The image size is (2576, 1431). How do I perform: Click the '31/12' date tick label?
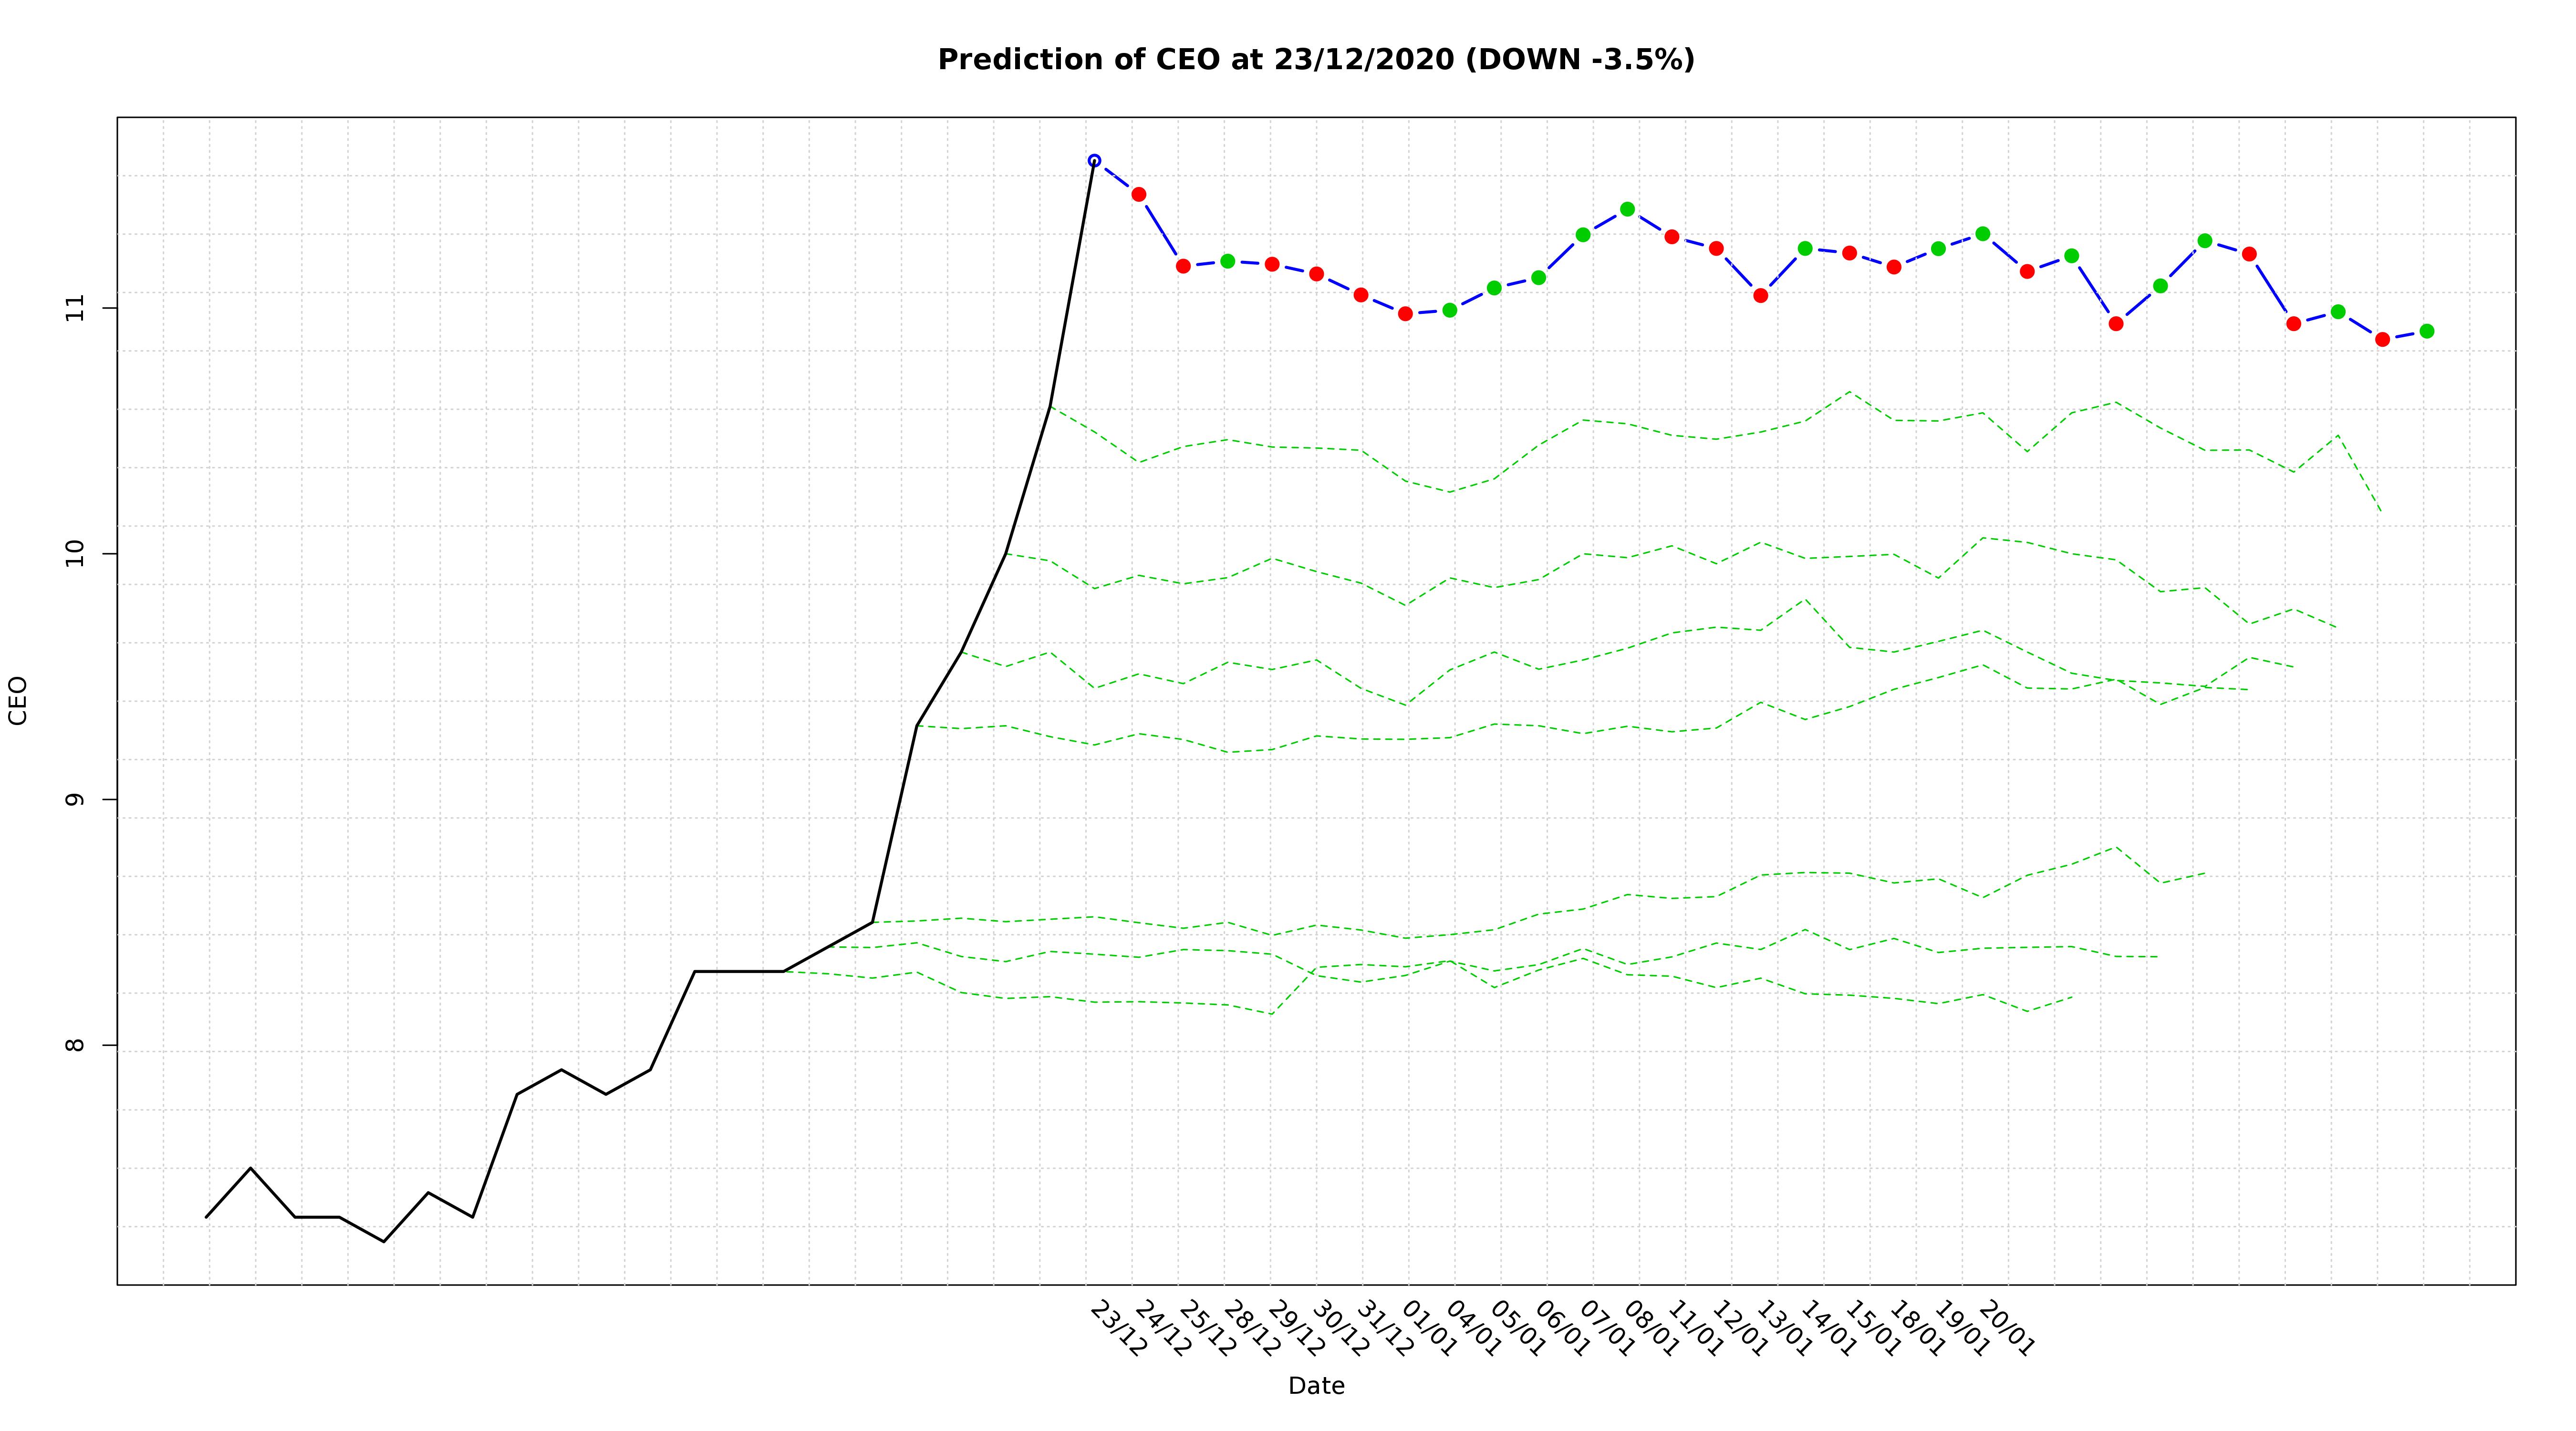pos(1384,1329)
